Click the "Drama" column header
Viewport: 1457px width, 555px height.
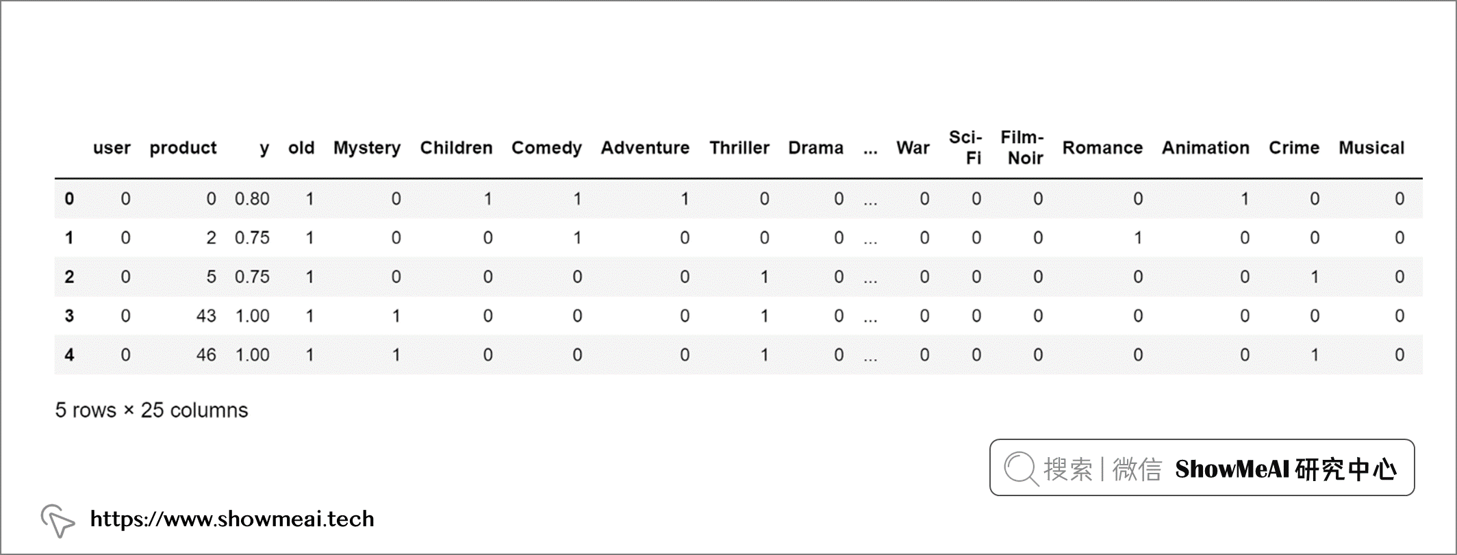[x=815, y=148]
